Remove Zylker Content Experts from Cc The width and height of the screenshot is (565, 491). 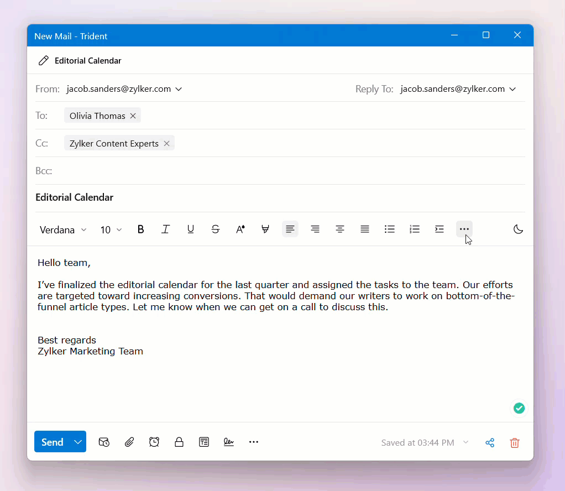pyautogui.click(x=166, y=143)
